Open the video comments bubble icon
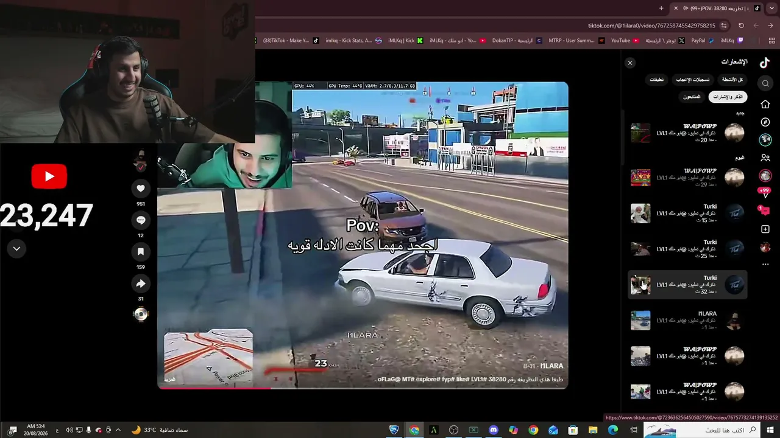This screenshot has height=438, width=780. pos(141,220)
